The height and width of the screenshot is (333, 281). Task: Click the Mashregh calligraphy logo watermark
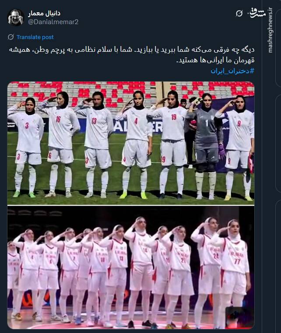tap(257, 13)
